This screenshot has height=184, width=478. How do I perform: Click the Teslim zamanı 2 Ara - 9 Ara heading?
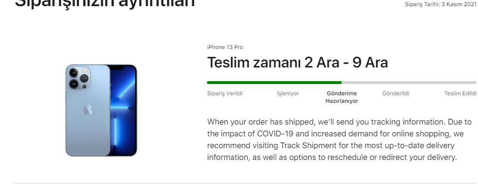(297, 63)
